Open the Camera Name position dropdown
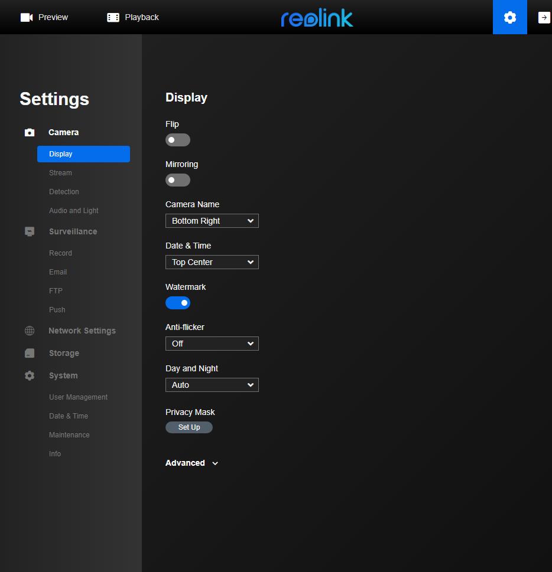This screenshot has width=552, height=572. pyautogui.click(x=212, y=221)
